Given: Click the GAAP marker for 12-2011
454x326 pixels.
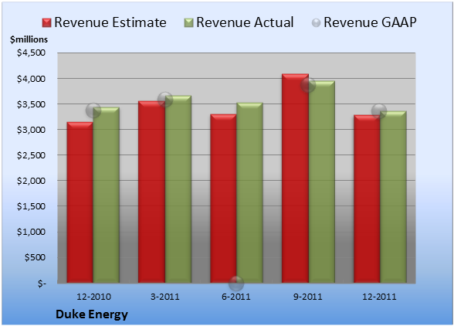Looking at the screenshot, I should point(379,110).
